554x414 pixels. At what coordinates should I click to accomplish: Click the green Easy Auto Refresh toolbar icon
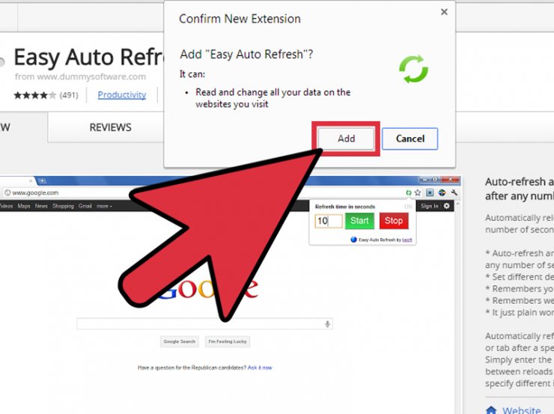pyautogui.click(x=409, y=192)
